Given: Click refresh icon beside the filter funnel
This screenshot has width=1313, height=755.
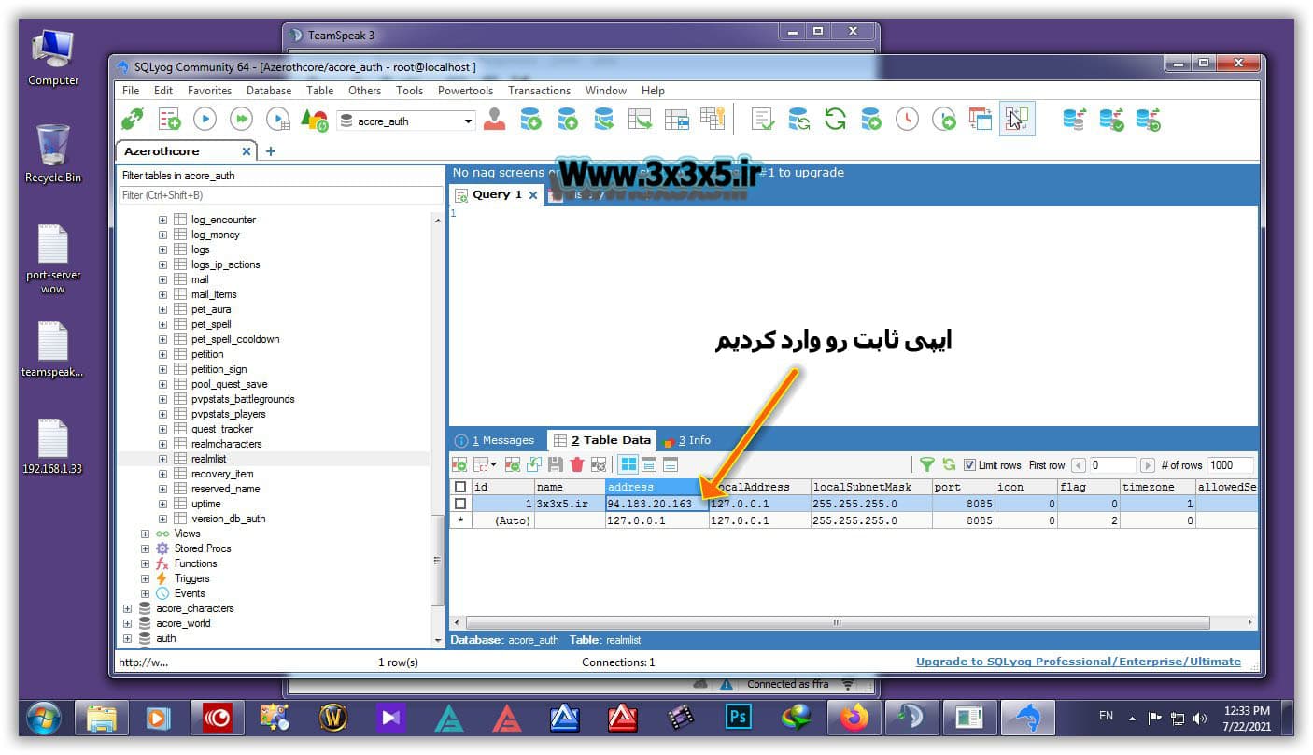Looking at the screenshot, I should coord(949,464).
